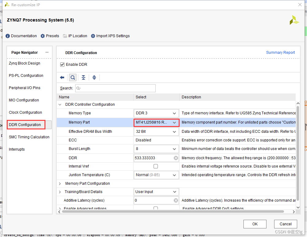Click the Description column header
This screenshot has height=237, width=307.
[x=238, y=97]
